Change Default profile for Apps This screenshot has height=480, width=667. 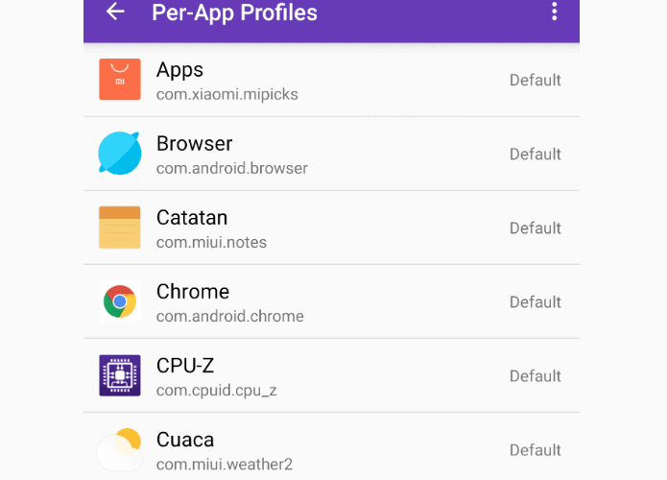tap(536, 80)
